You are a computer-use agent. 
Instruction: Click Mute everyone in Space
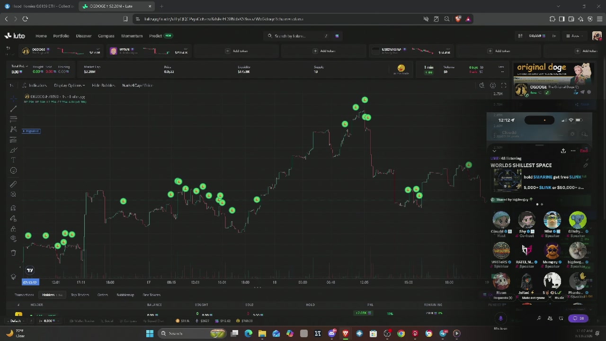coord(533,298)
